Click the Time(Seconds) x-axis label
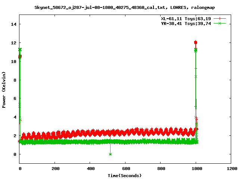This screenshot has height=179, width=239. [124, 176]
